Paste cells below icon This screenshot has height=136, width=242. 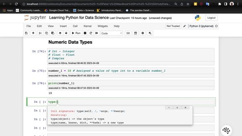[53, 33]
